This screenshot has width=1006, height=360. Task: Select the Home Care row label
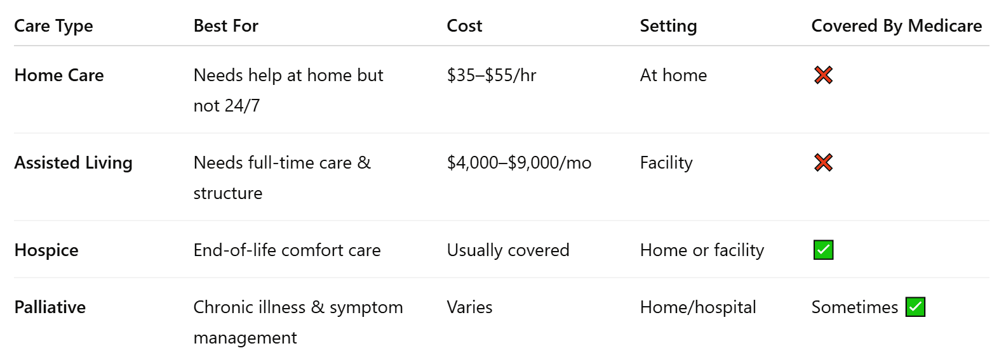click(x=59, y=75)
